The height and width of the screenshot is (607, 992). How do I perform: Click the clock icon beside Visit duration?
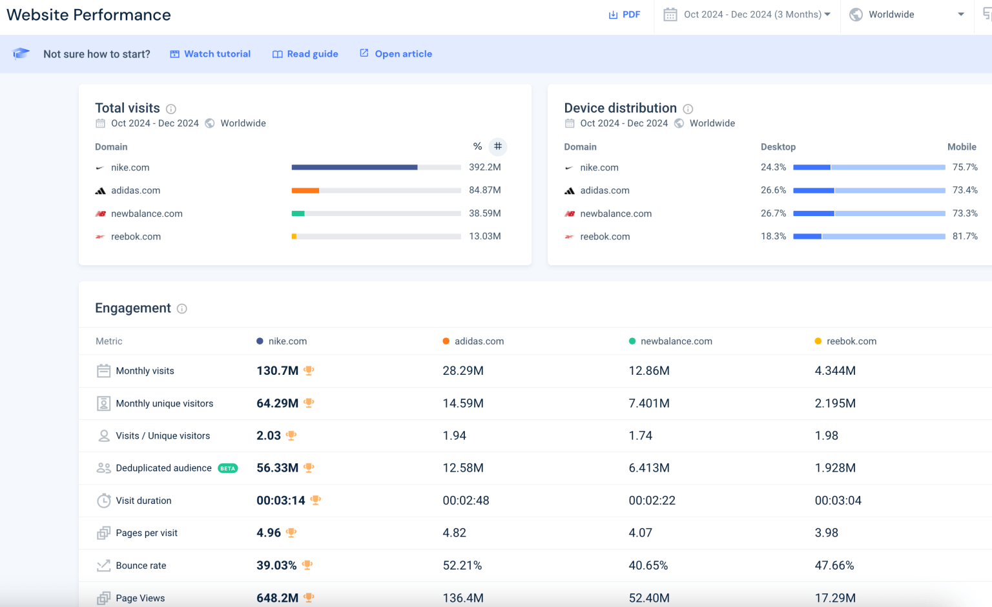tap(103, 500)
